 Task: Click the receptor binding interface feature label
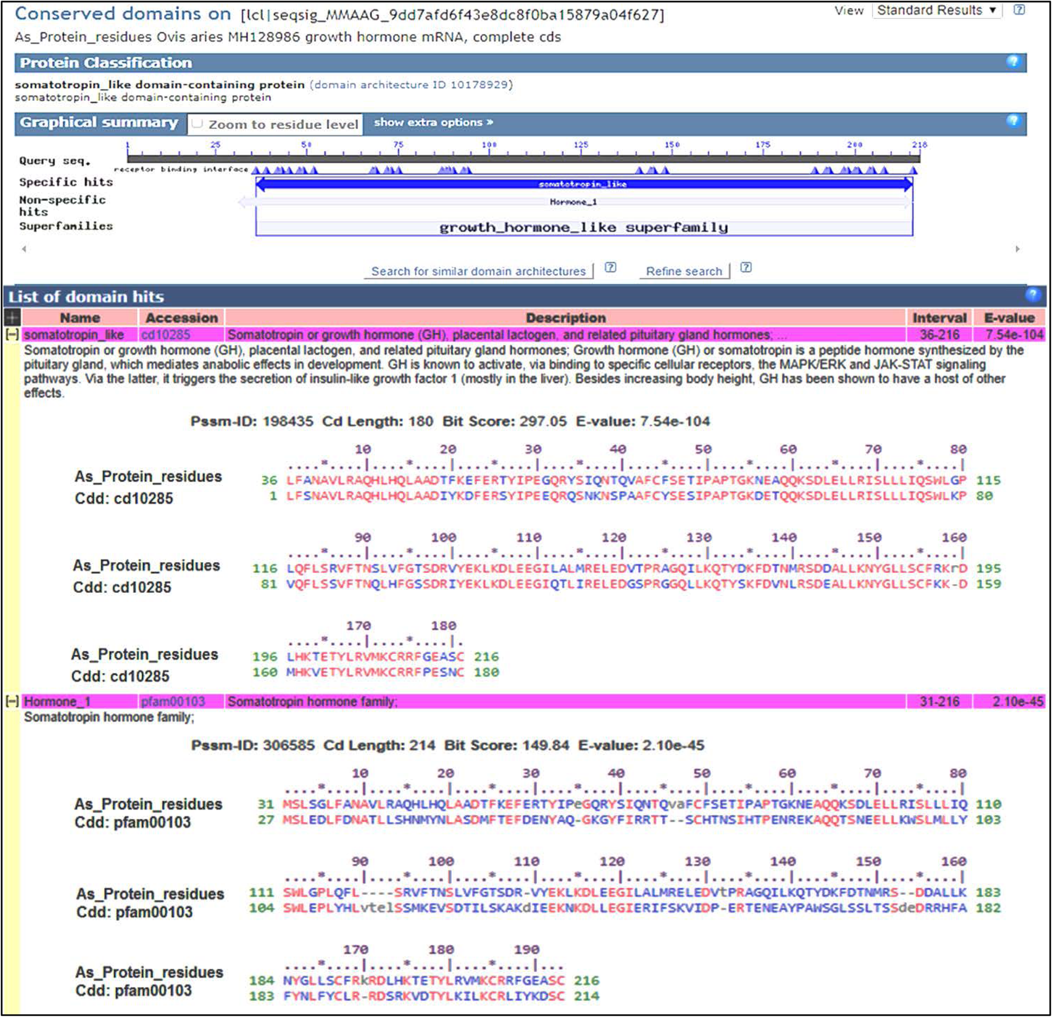(x=181, y=169)
